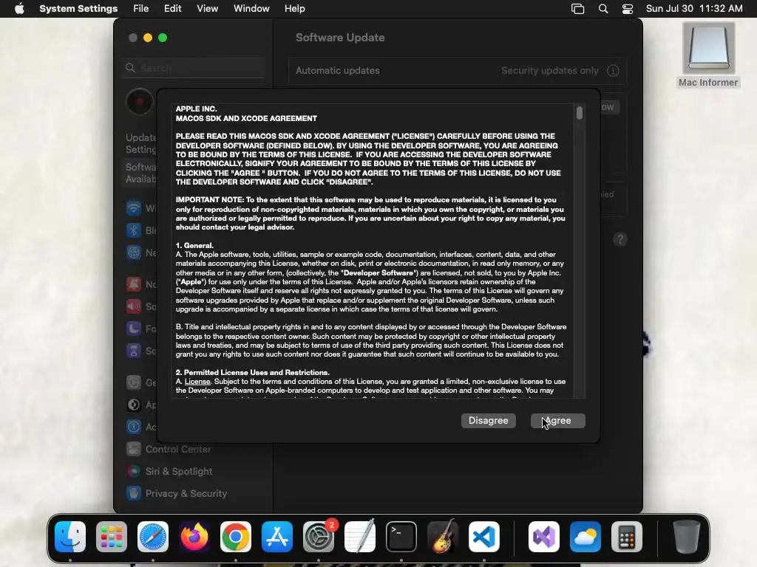Click the date and time in menu bar
757x567 pixels.
(x=693, y=9)
